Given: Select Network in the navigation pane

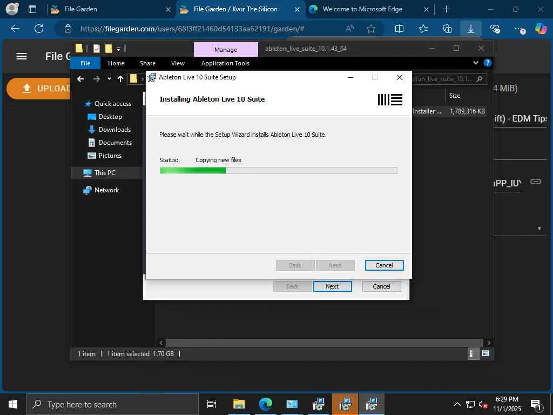Looking at the screenshot, I should click(106, 190).
